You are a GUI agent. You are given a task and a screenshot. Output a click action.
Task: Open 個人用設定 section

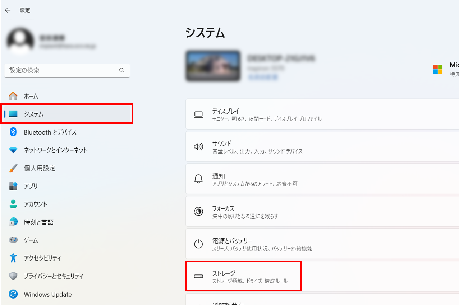point(67,168)
